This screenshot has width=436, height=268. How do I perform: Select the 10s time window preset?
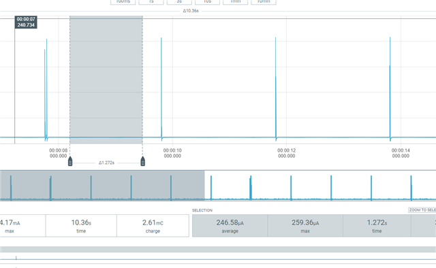click(207, 2)
